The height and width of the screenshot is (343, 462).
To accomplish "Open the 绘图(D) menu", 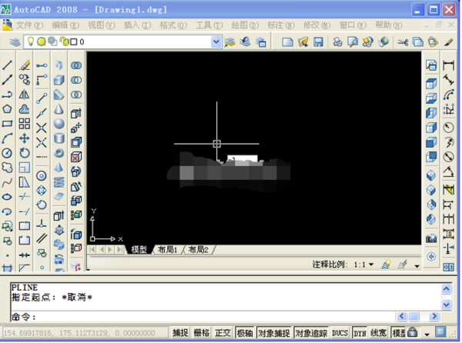I will click(245, 25).
